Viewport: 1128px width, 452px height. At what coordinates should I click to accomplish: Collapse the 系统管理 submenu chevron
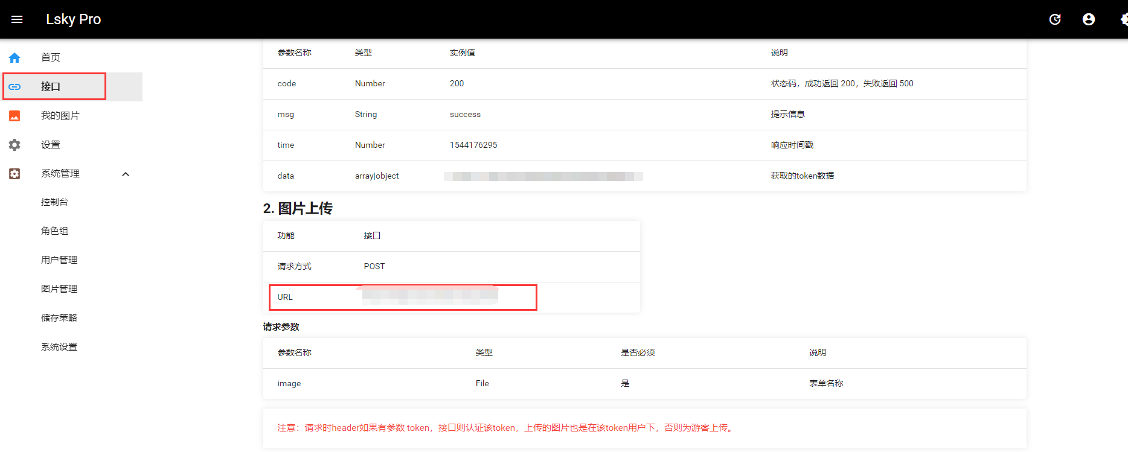[126, 174]
